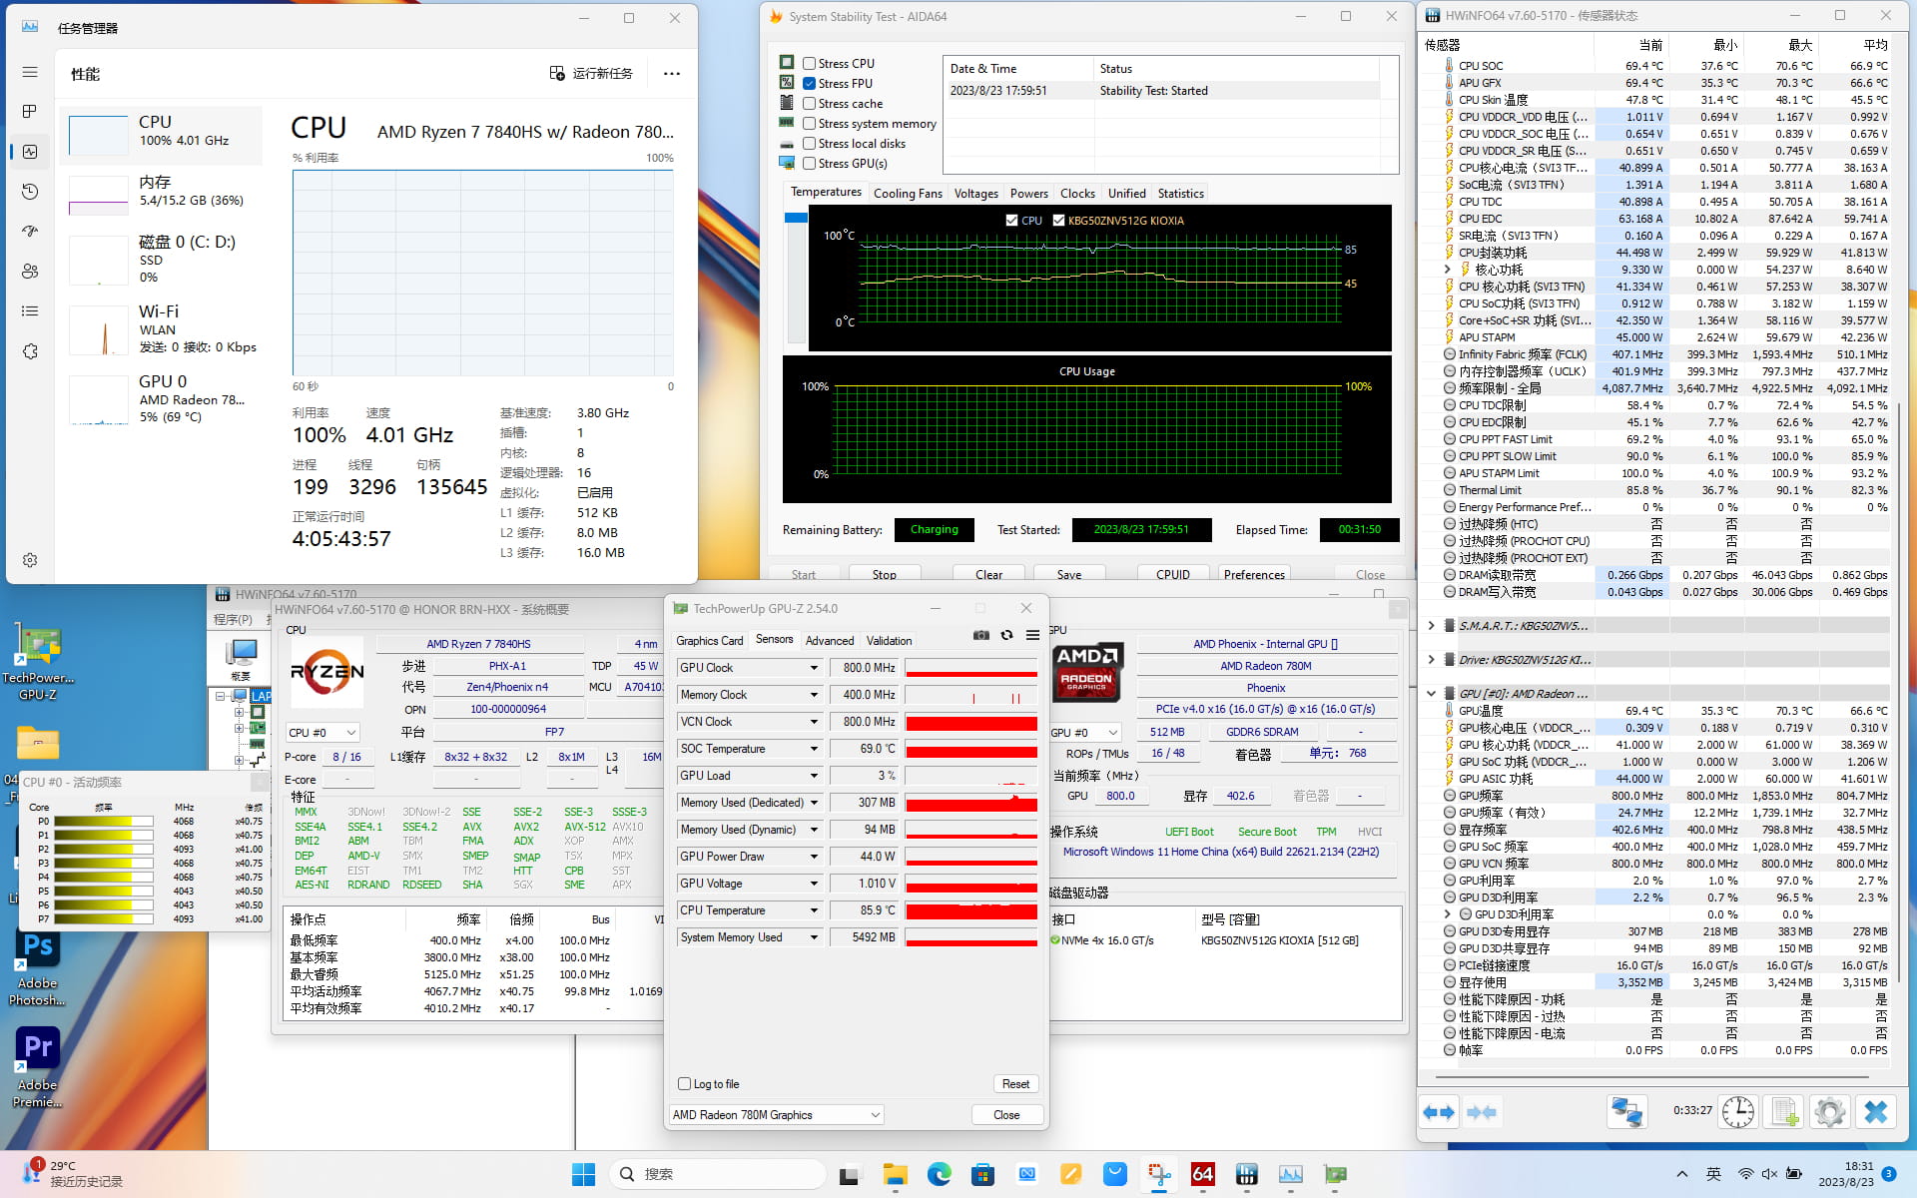1917x1198 pixels.
Task: Open CPU Temperature sensor dropdown in GPU-Z
Action: [814, 910]
